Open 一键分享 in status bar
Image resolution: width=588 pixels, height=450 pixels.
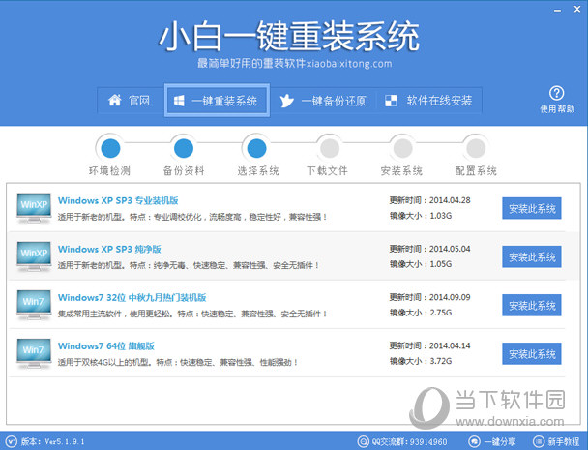click(x=499, y=441)
